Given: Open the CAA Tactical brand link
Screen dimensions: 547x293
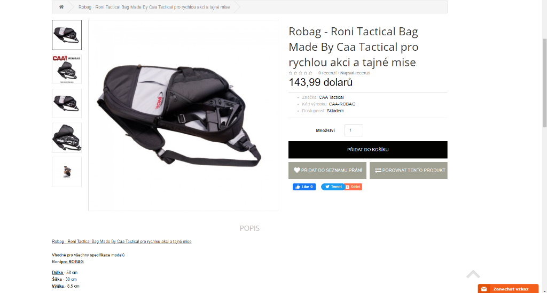Looking at the screenshot, I should [x=331, y=97].
